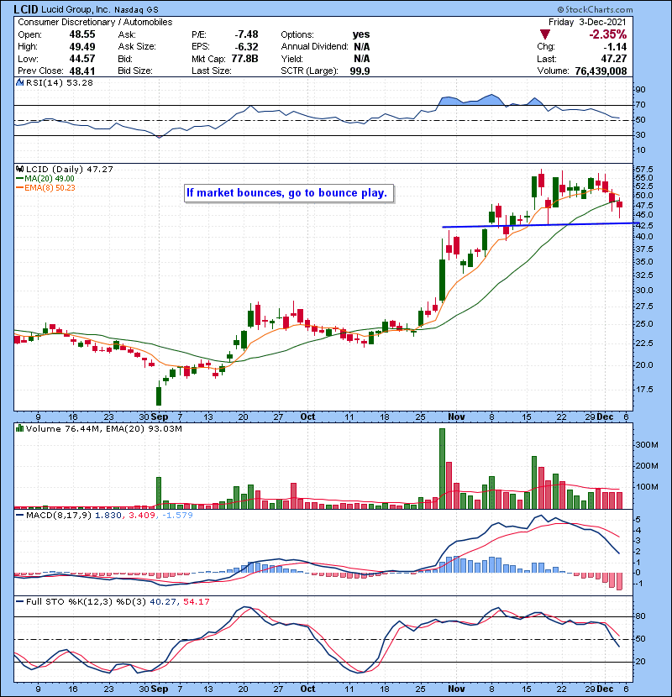The width and height of the screenshot is (672, 697).
Task: Click the N/A next to Yield
Action: [x=362, y=58]
